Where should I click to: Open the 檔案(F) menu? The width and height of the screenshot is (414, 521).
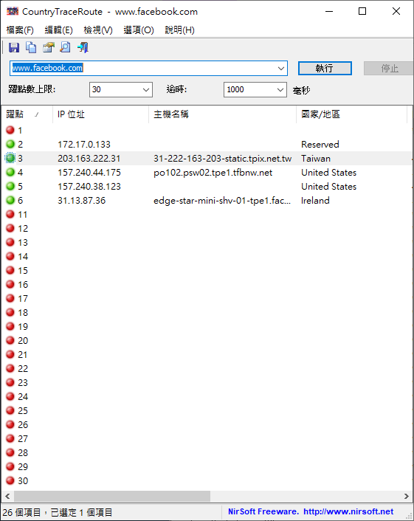click(x=20, y=30)
